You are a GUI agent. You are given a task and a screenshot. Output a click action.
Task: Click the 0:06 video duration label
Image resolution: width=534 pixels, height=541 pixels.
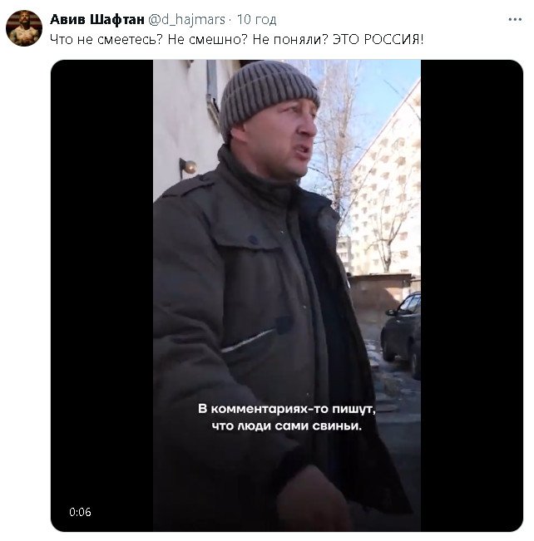[x=80, y=512]
